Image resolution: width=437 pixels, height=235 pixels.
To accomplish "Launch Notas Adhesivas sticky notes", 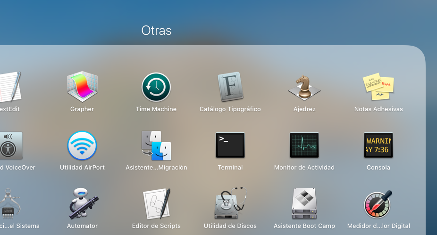I will pos(378,87).
